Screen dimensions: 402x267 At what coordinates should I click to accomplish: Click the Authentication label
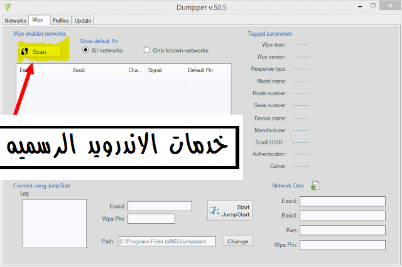click(x=269, y=154)
